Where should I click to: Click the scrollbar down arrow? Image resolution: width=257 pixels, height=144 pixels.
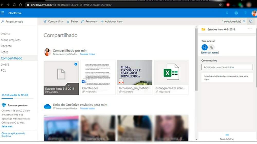196,139
